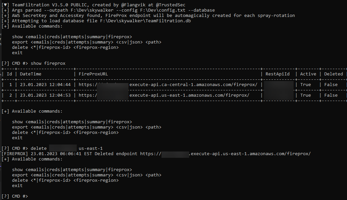
Task: Click the True value in row 1 Active column
Action: tap(305, 85)
